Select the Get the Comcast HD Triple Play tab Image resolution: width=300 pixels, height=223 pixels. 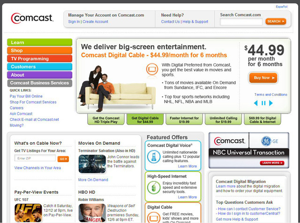(106, 120)
